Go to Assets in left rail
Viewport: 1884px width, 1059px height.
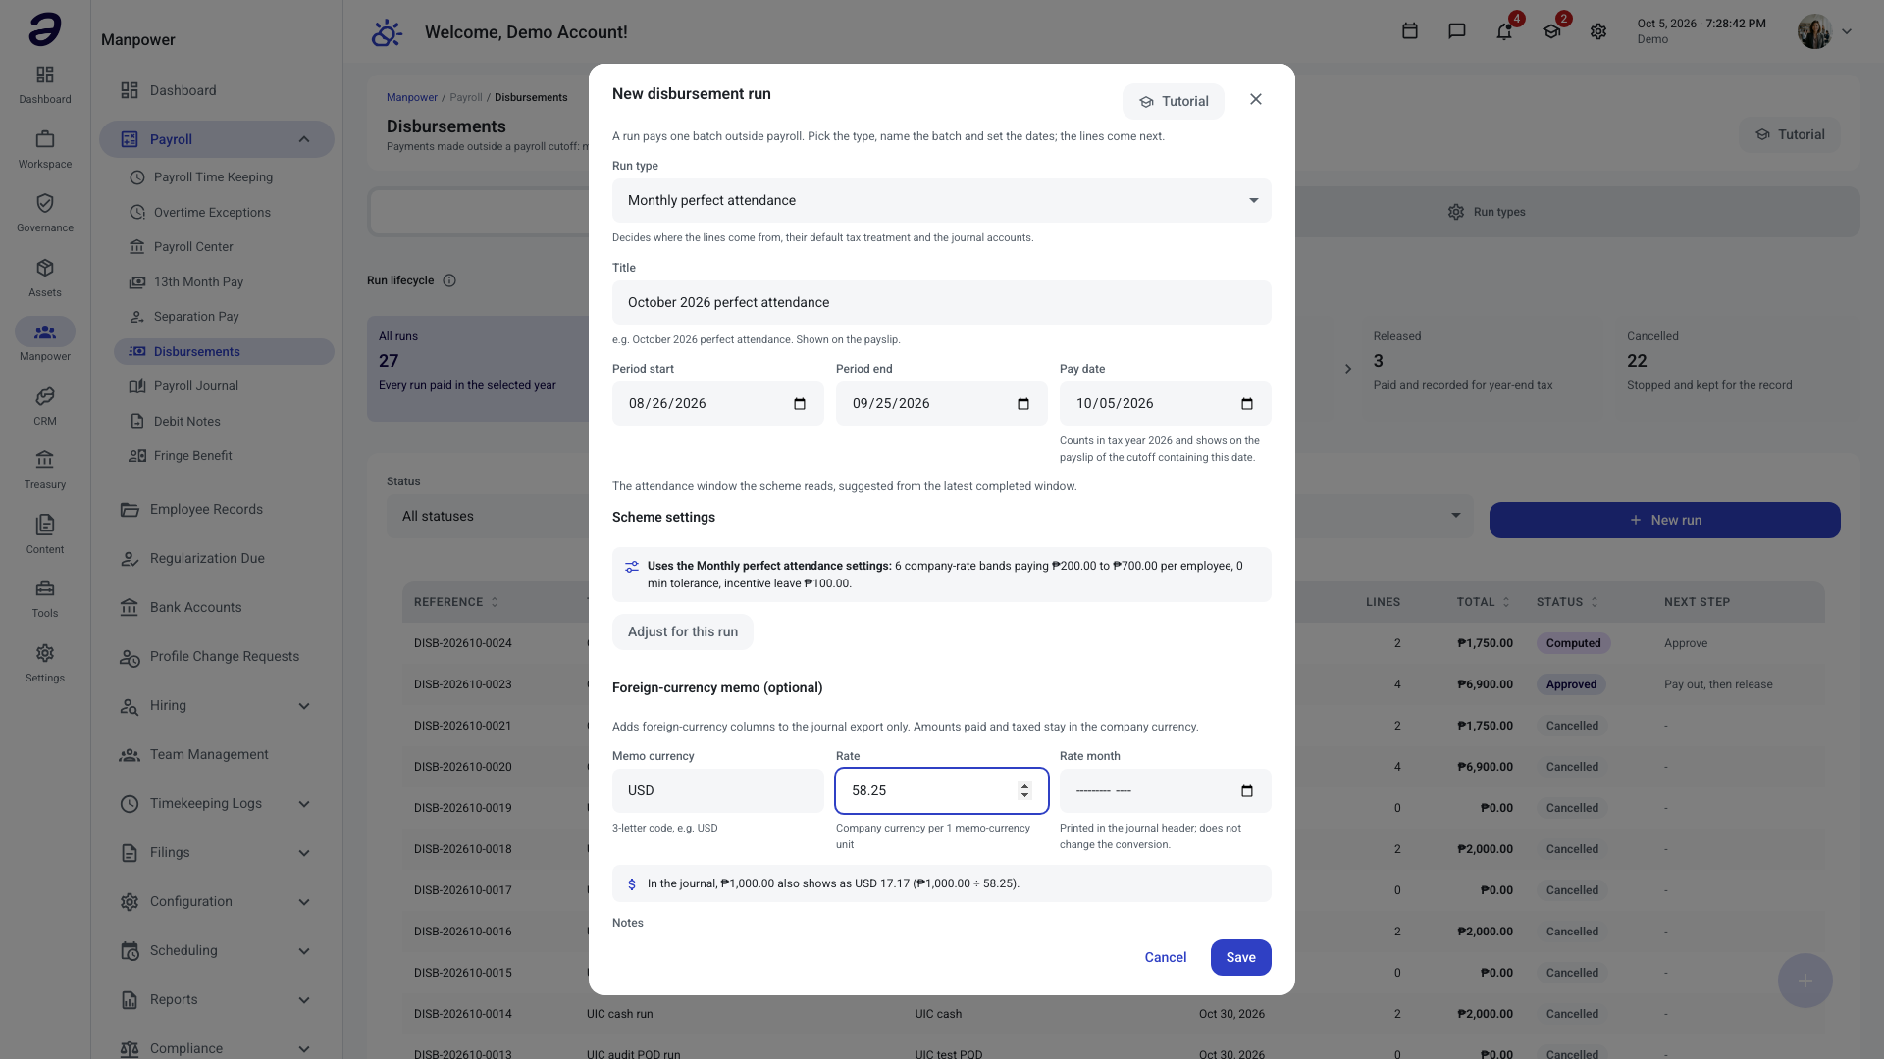point(45,277)
